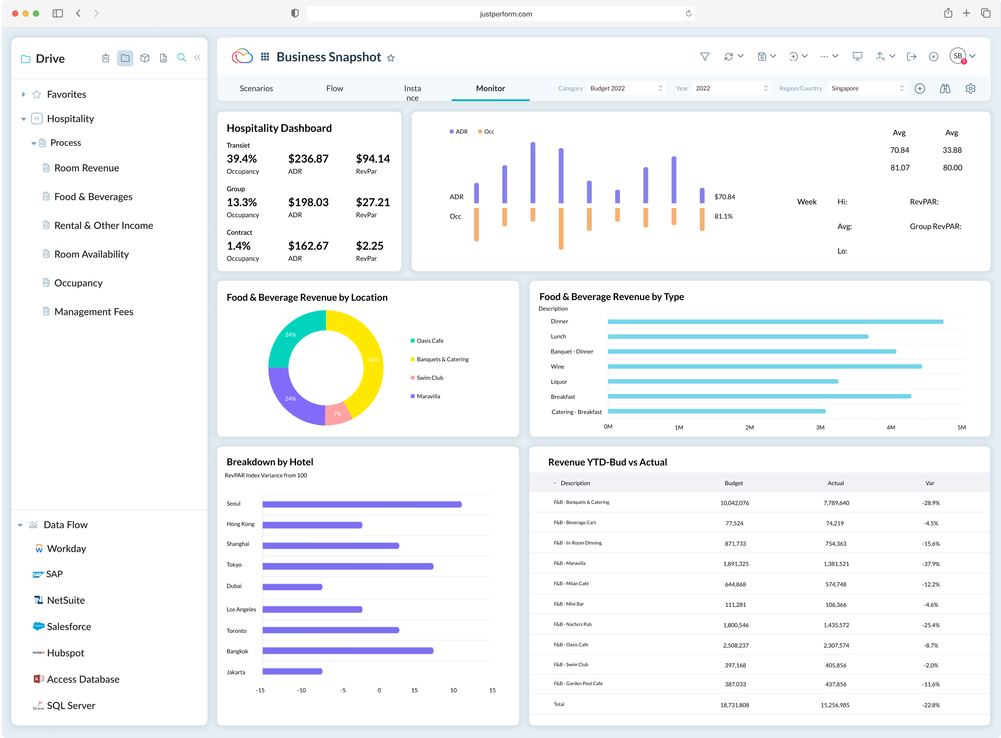The image size is (1001, 738).
Task: Click the filter funnel icon
Action: (704, 57)
